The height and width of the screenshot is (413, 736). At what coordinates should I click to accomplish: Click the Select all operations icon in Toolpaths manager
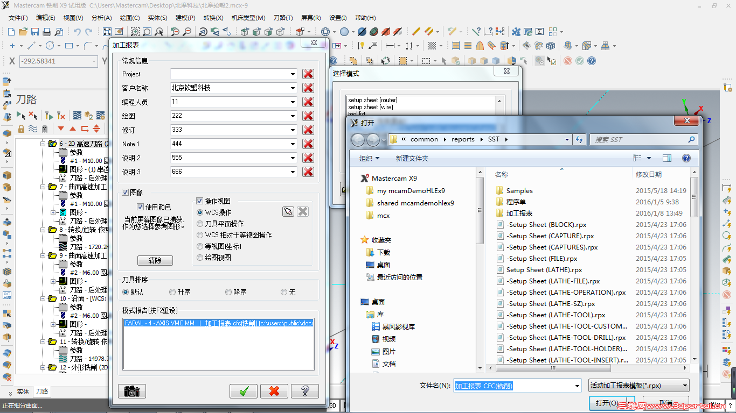point(22,115)
